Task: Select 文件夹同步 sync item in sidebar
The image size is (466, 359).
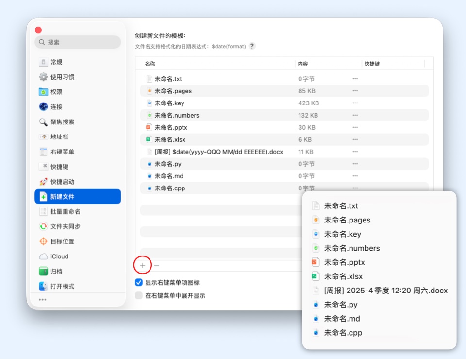Action: [x=65, y=226]
